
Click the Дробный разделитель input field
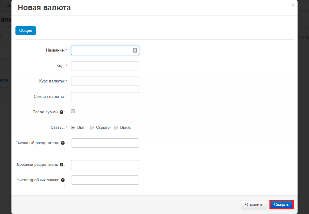pos(105,165)
